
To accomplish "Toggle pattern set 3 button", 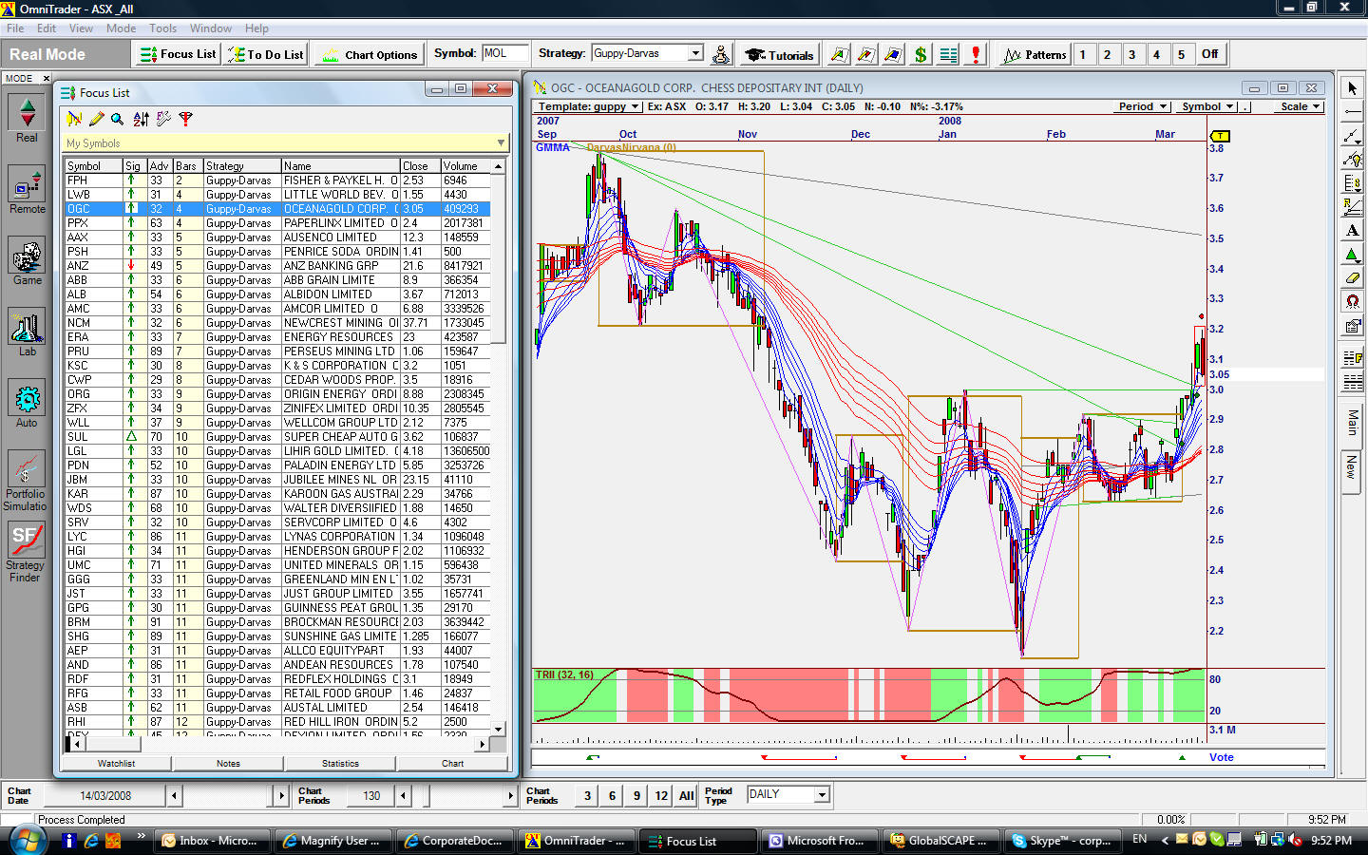I will click(1131, 54).
